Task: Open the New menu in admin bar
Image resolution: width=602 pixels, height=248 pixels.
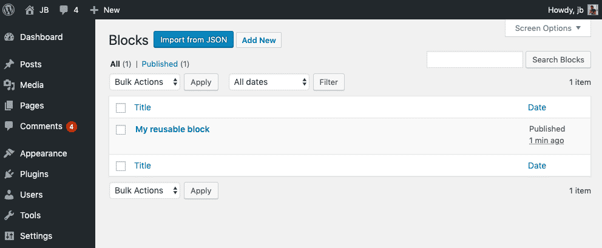Action: point(112,10)
